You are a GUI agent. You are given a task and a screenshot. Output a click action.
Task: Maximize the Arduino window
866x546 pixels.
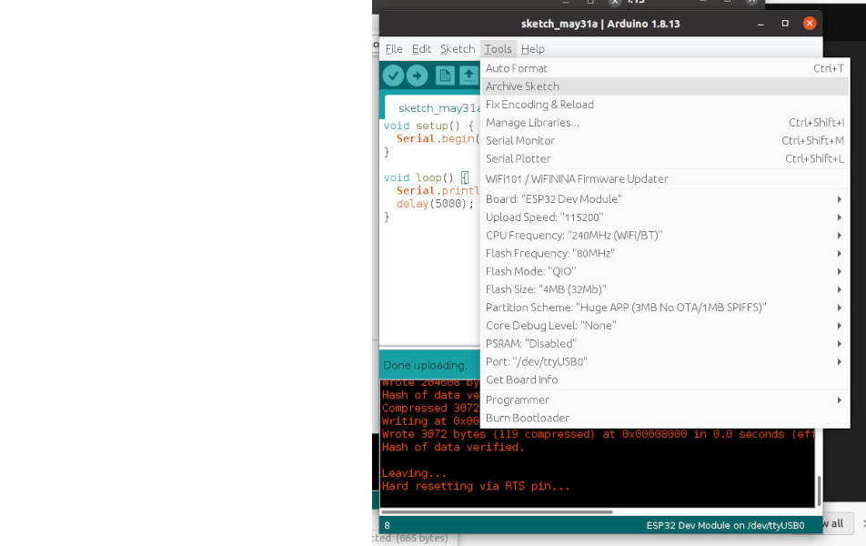point(785,24)
